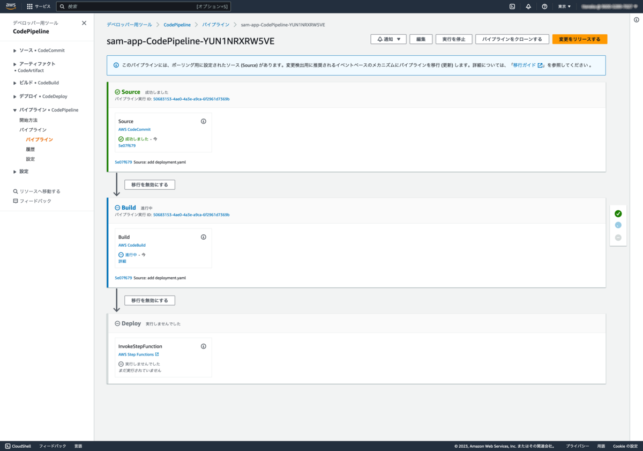Disable transition between Source and Build
This screenshot has width=643, height=451.
click(150, 184)
